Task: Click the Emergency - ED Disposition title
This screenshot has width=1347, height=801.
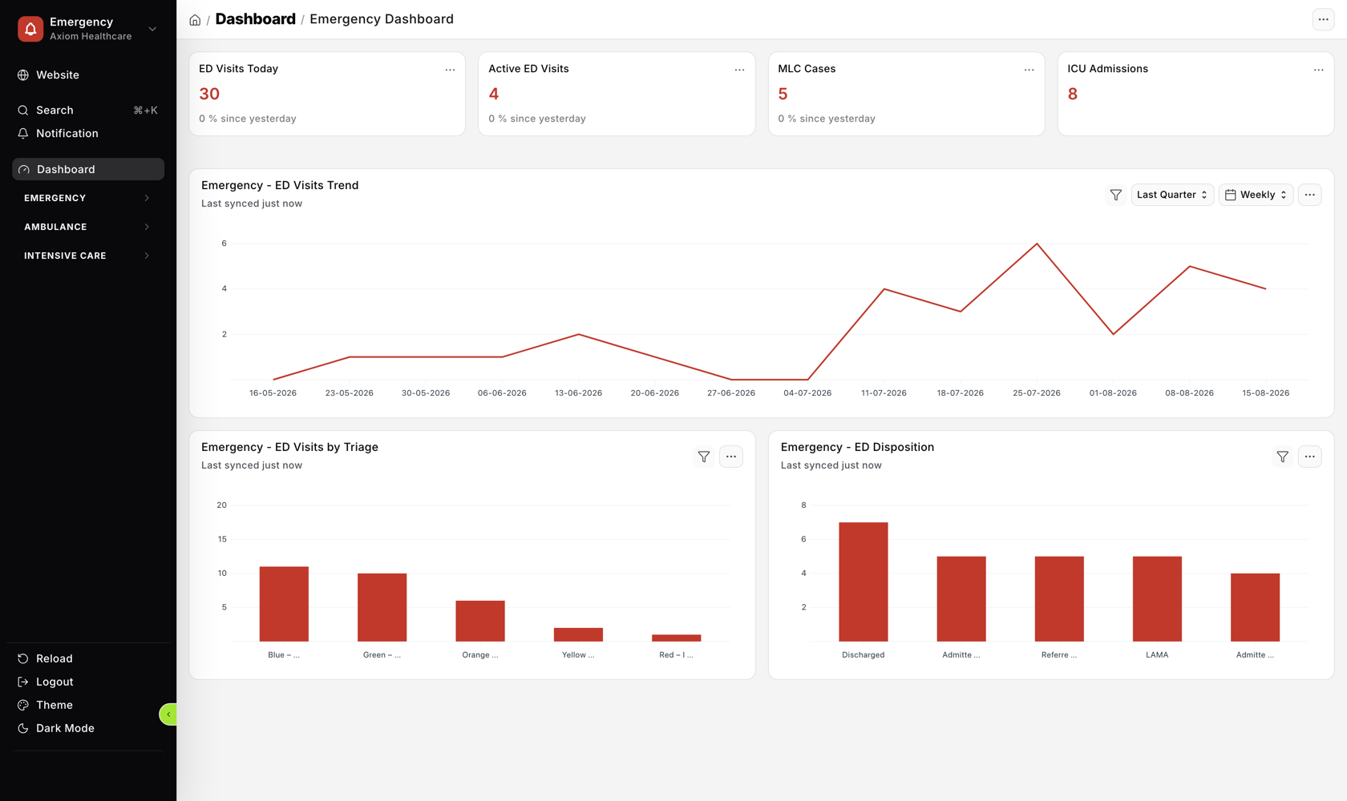Action: click(x=857, y=447)
